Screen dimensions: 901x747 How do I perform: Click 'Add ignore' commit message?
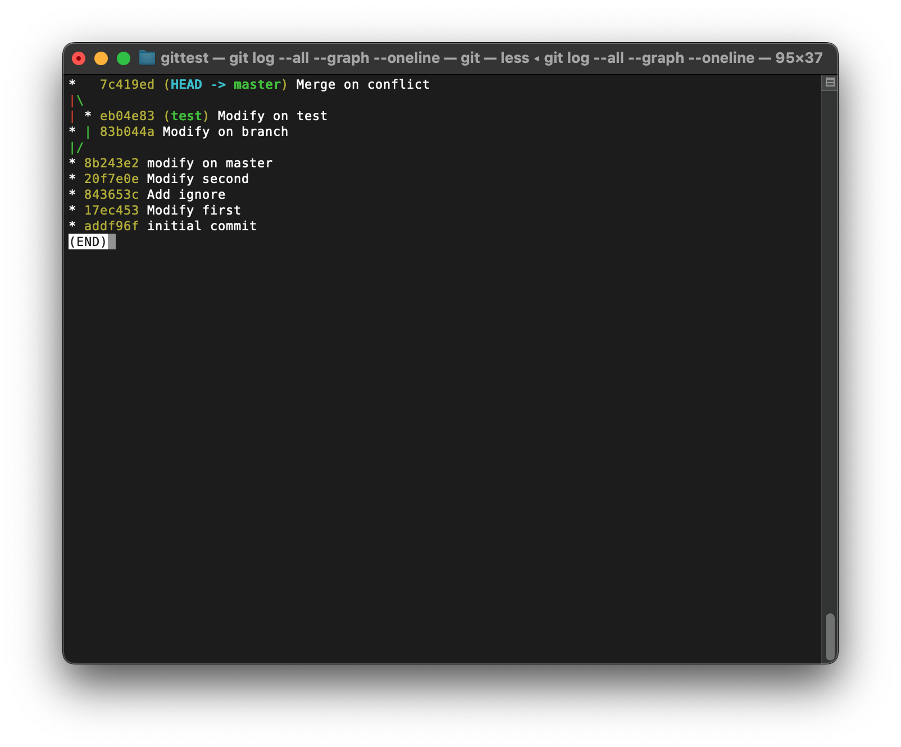click(186, 194)
